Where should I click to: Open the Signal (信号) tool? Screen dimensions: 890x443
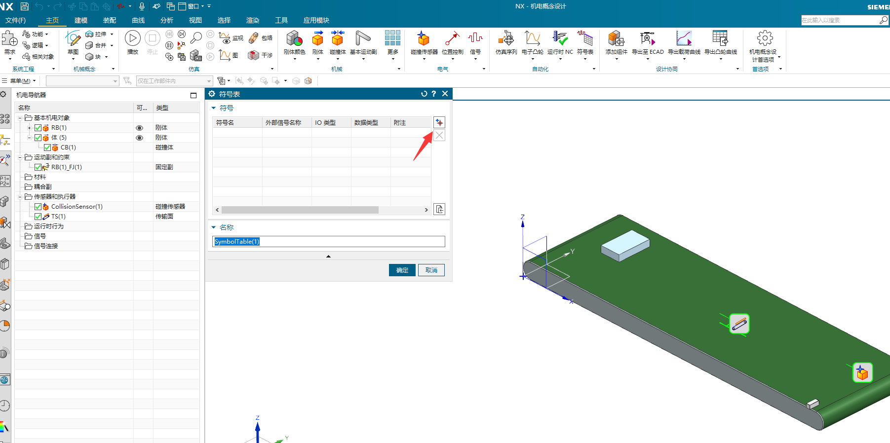pyautogui.click(x=475, y=42)
